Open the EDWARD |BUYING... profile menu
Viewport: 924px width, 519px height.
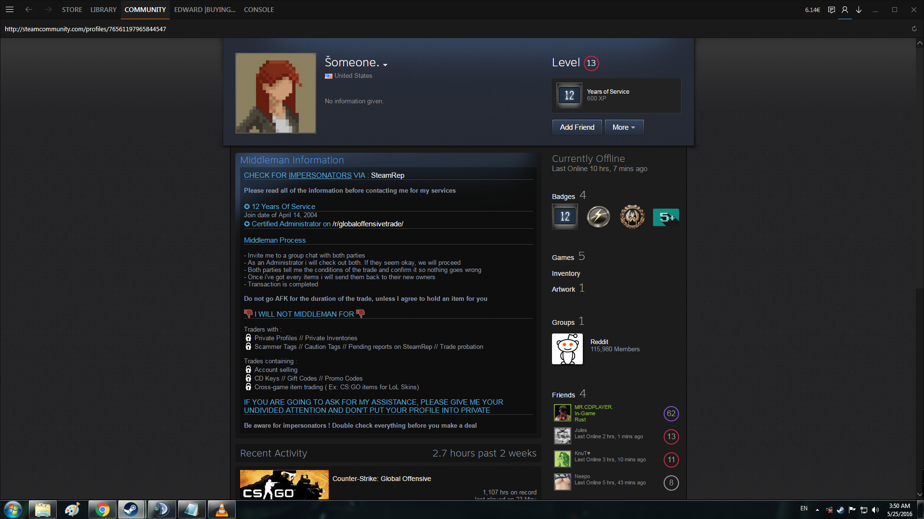point(205,10)
